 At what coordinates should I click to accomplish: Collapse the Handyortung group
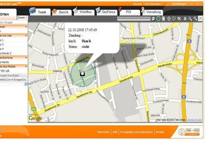click(x=26, y=58)
